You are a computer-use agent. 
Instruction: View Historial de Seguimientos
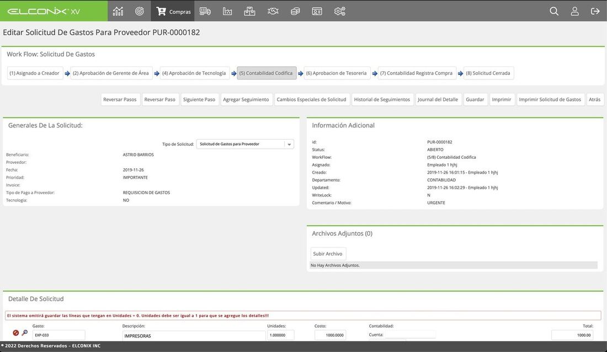point(382,99)
